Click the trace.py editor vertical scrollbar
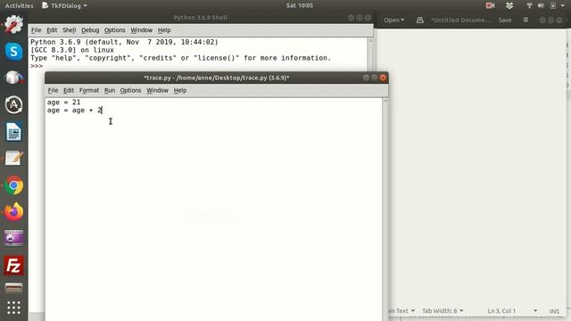Viewport: 571px width, 321px height. click(385, 210)
